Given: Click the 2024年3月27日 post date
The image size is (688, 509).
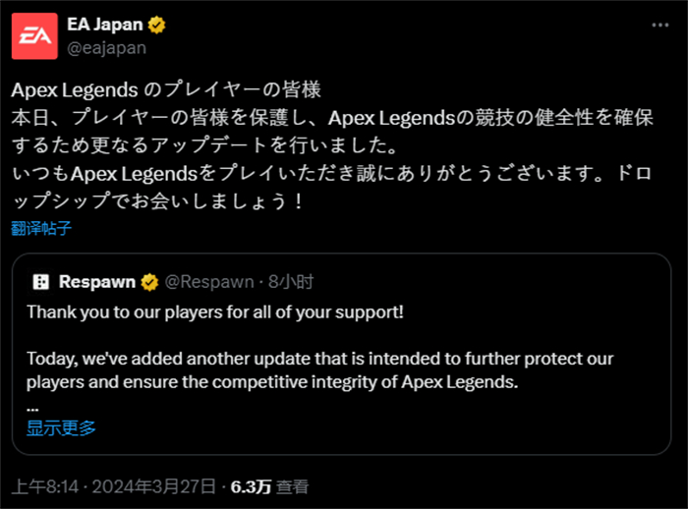Looking at the screenshot, I should [x=154, y=486].
